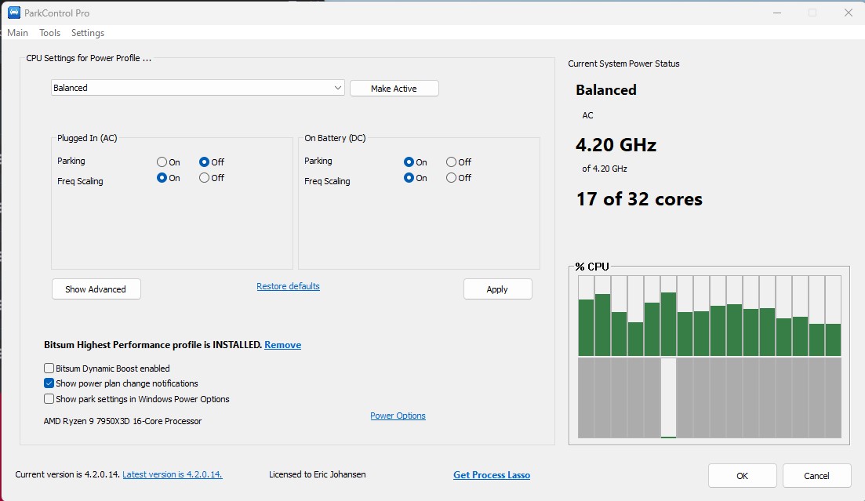Click the Get Process Lasso link
865x501 pixels.
click(x=492, y=475)
